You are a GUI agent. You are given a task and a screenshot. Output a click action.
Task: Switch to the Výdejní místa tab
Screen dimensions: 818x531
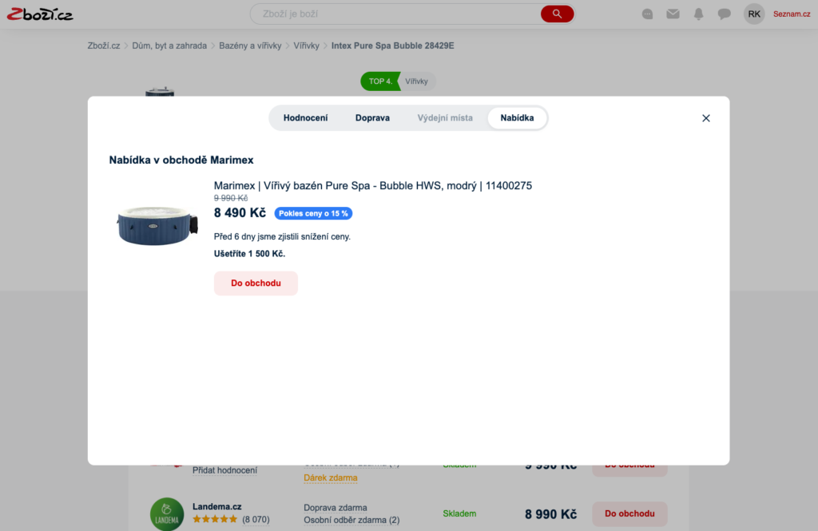tap(445, 118)
